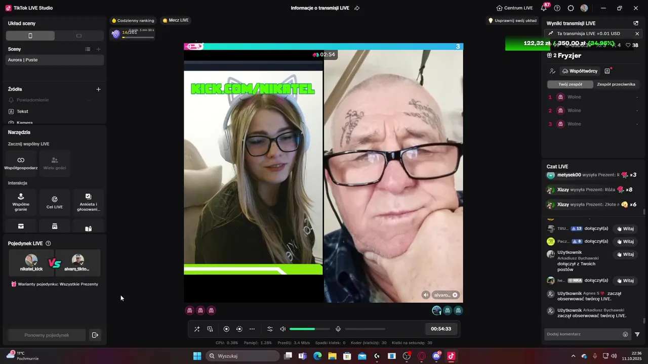Toggle visibility of Powiadomienie source

pos(89,100)
